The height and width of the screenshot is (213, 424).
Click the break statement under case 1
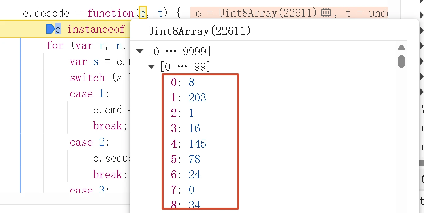click(110, 126)
